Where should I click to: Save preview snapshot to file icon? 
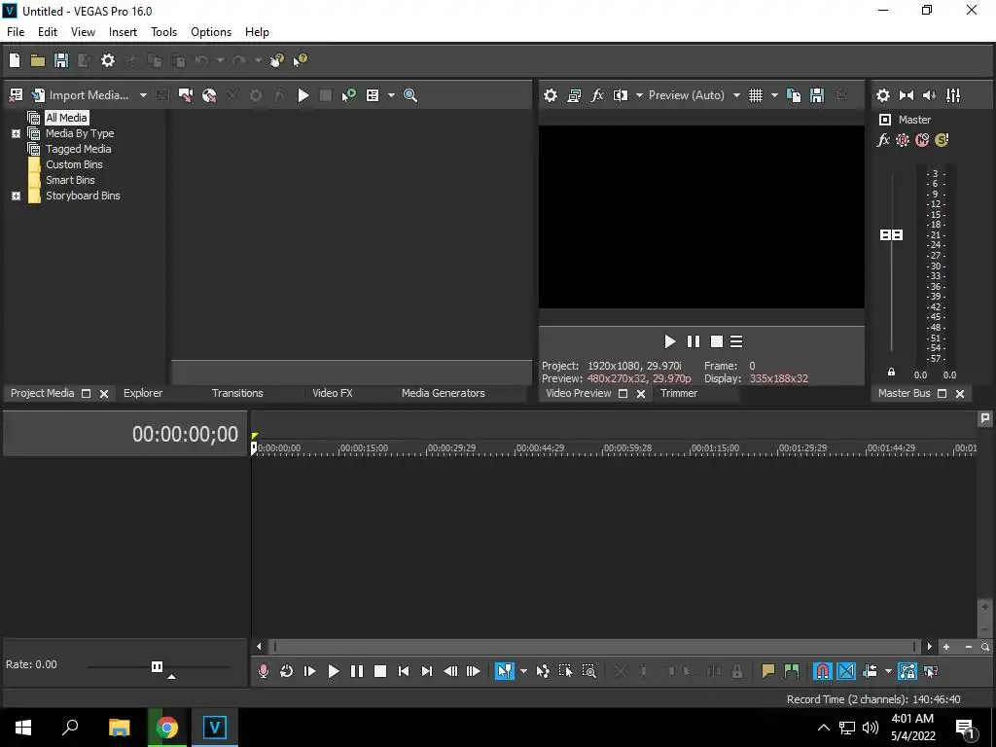[x=817, y=95]
